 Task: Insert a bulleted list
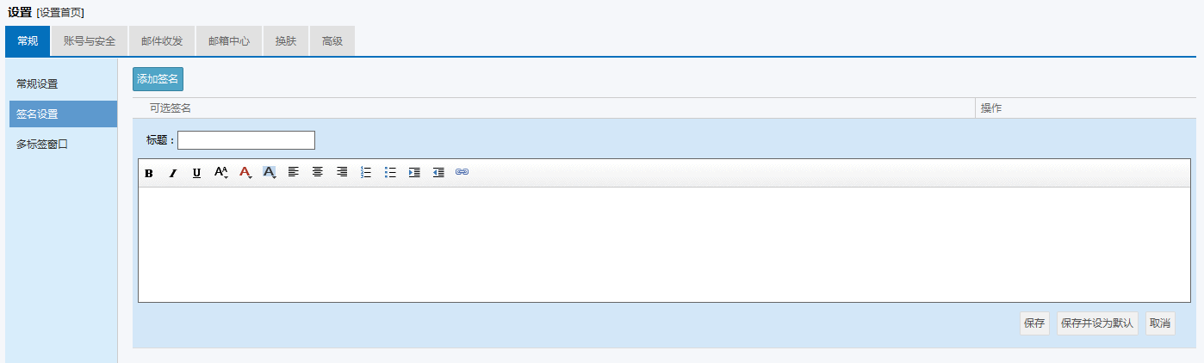[390, 172]
